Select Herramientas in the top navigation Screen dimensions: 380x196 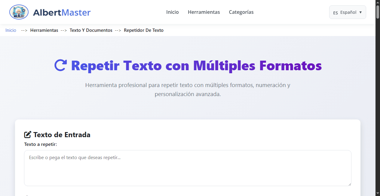(204, 12)
